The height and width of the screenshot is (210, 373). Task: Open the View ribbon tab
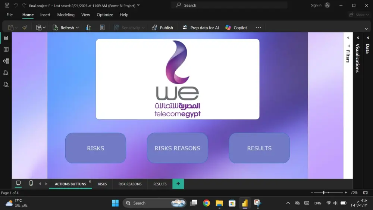pyautogui.click(x=86, y=15)
